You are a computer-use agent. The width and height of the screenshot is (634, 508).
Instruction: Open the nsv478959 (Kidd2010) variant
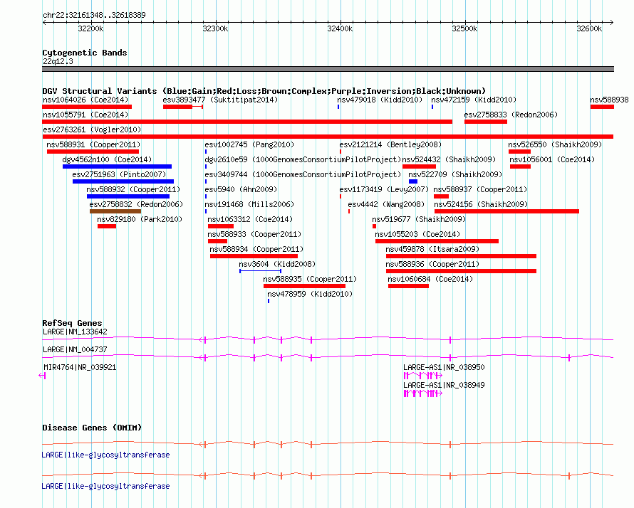(310, 294)
